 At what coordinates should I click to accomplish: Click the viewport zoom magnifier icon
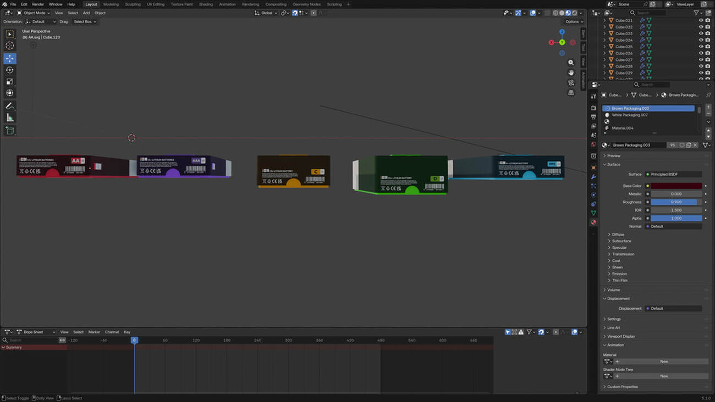(571, 63)
